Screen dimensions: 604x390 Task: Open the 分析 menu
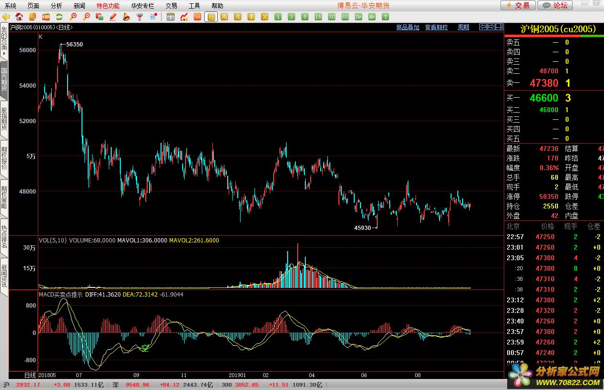point(57,6)
